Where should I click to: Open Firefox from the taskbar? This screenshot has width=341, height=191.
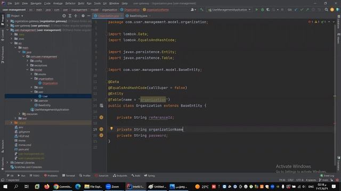[47, 186]
